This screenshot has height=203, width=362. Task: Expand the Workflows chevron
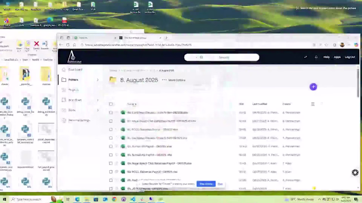(x=98, y=100)
